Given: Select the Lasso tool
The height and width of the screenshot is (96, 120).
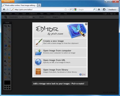Looking at the screenshot, I should (9, 30).
